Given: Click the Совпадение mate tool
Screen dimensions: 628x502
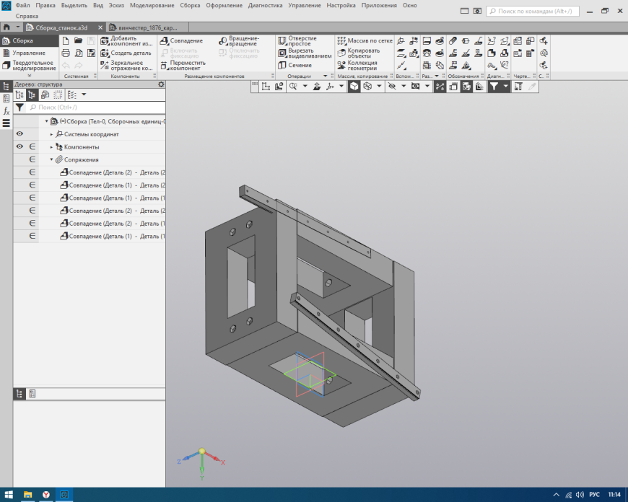Looking at the screenshot, I should point(186,41).
